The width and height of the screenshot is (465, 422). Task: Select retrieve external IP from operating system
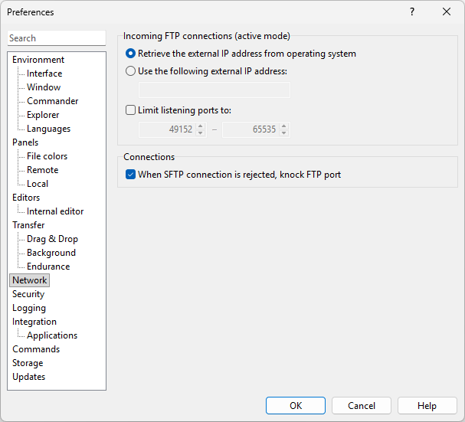[x=130, y=54]
